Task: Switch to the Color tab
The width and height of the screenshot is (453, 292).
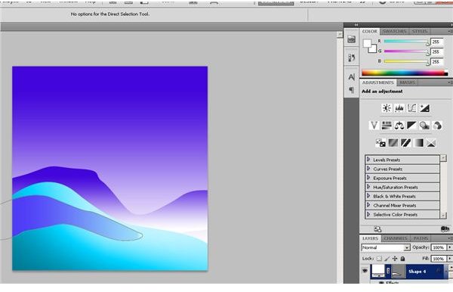Action: pyautogui.click(x=369, y=31)
